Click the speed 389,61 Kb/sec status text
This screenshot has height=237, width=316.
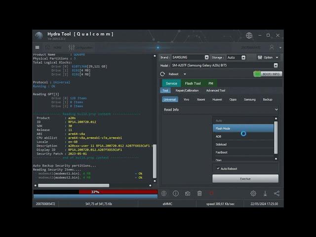tap(220, 204)
